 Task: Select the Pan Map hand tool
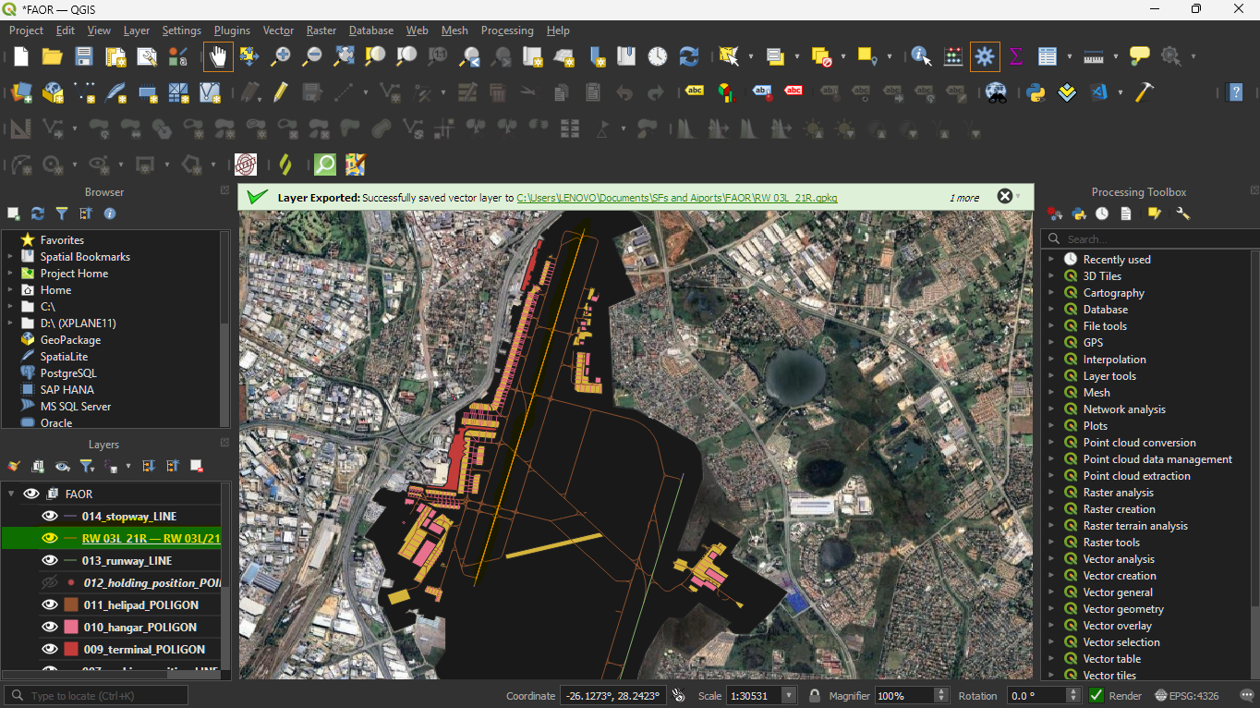pyautogui.click(x=218, y=56)
